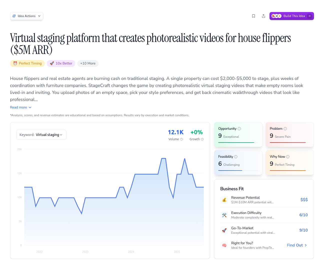Click the rocket icon beside Go-To-Market
Viewport: 324px width, 269px height.
224,230
